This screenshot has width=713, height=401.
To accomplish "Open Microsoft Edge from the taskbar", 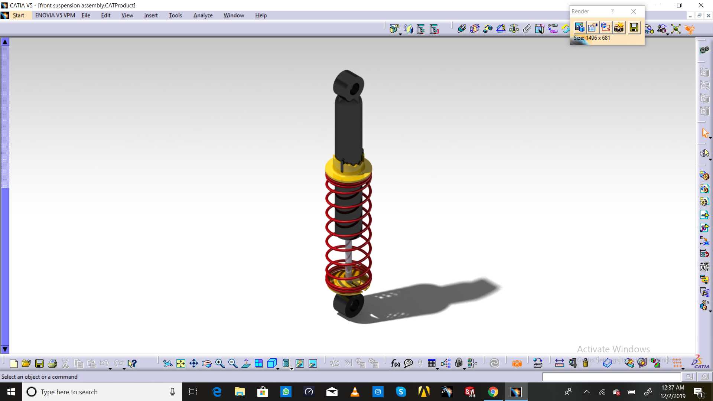I will pos(216,392).
